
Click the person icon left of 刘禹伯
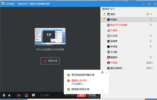point(104,20)
